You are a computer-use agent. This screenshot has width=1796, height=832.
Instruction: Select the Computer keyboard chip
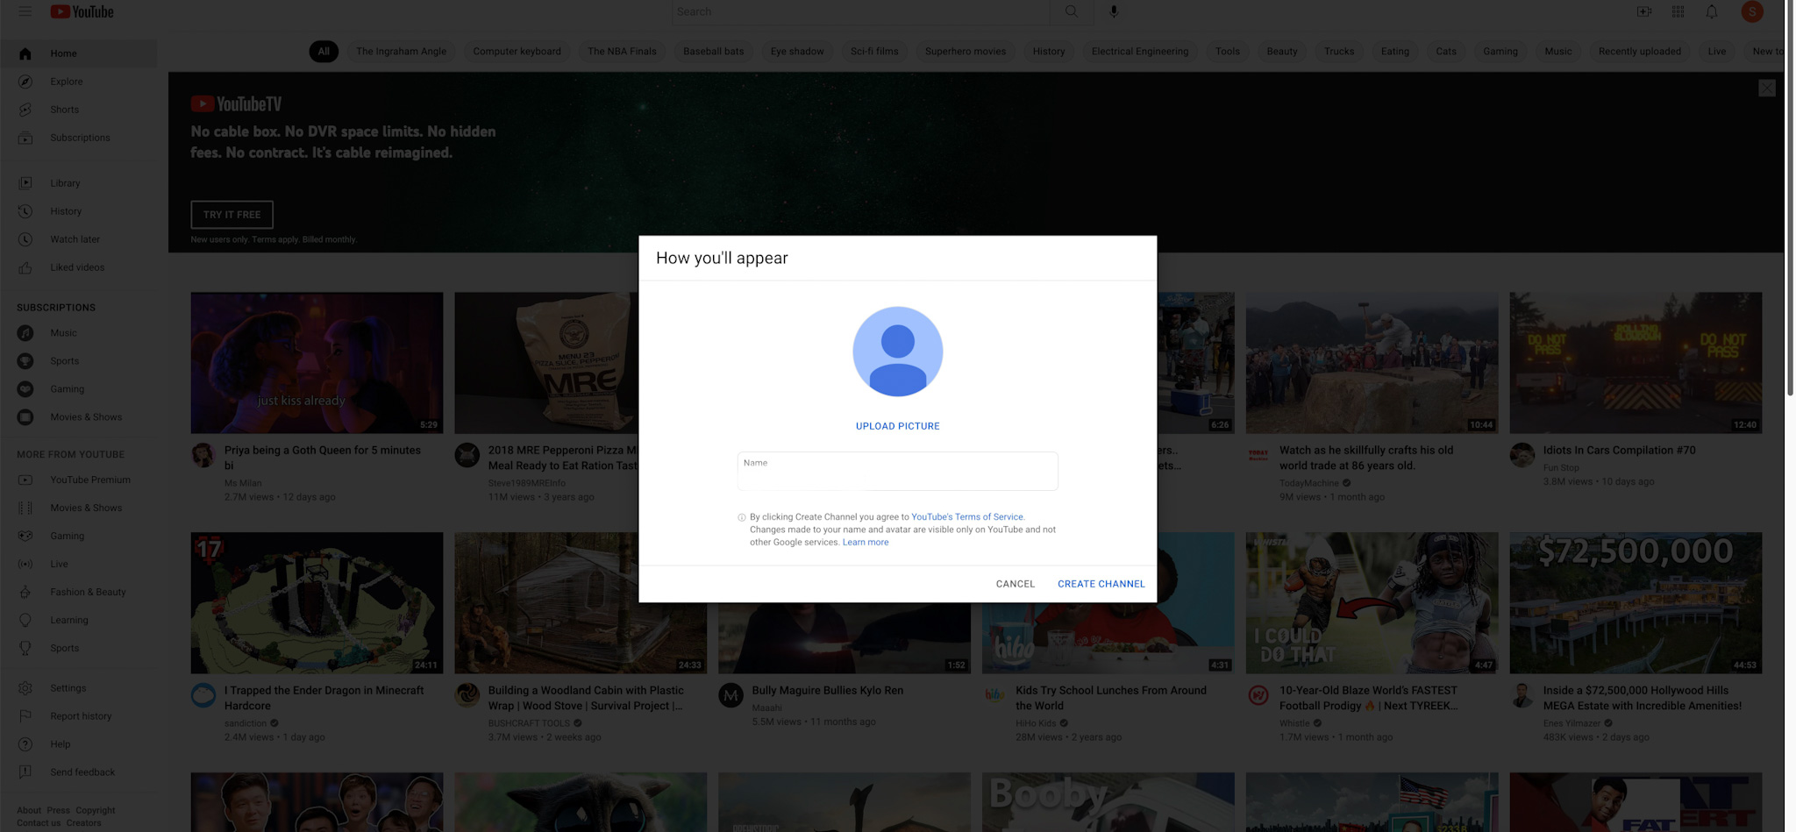click(x=517, y=52)
